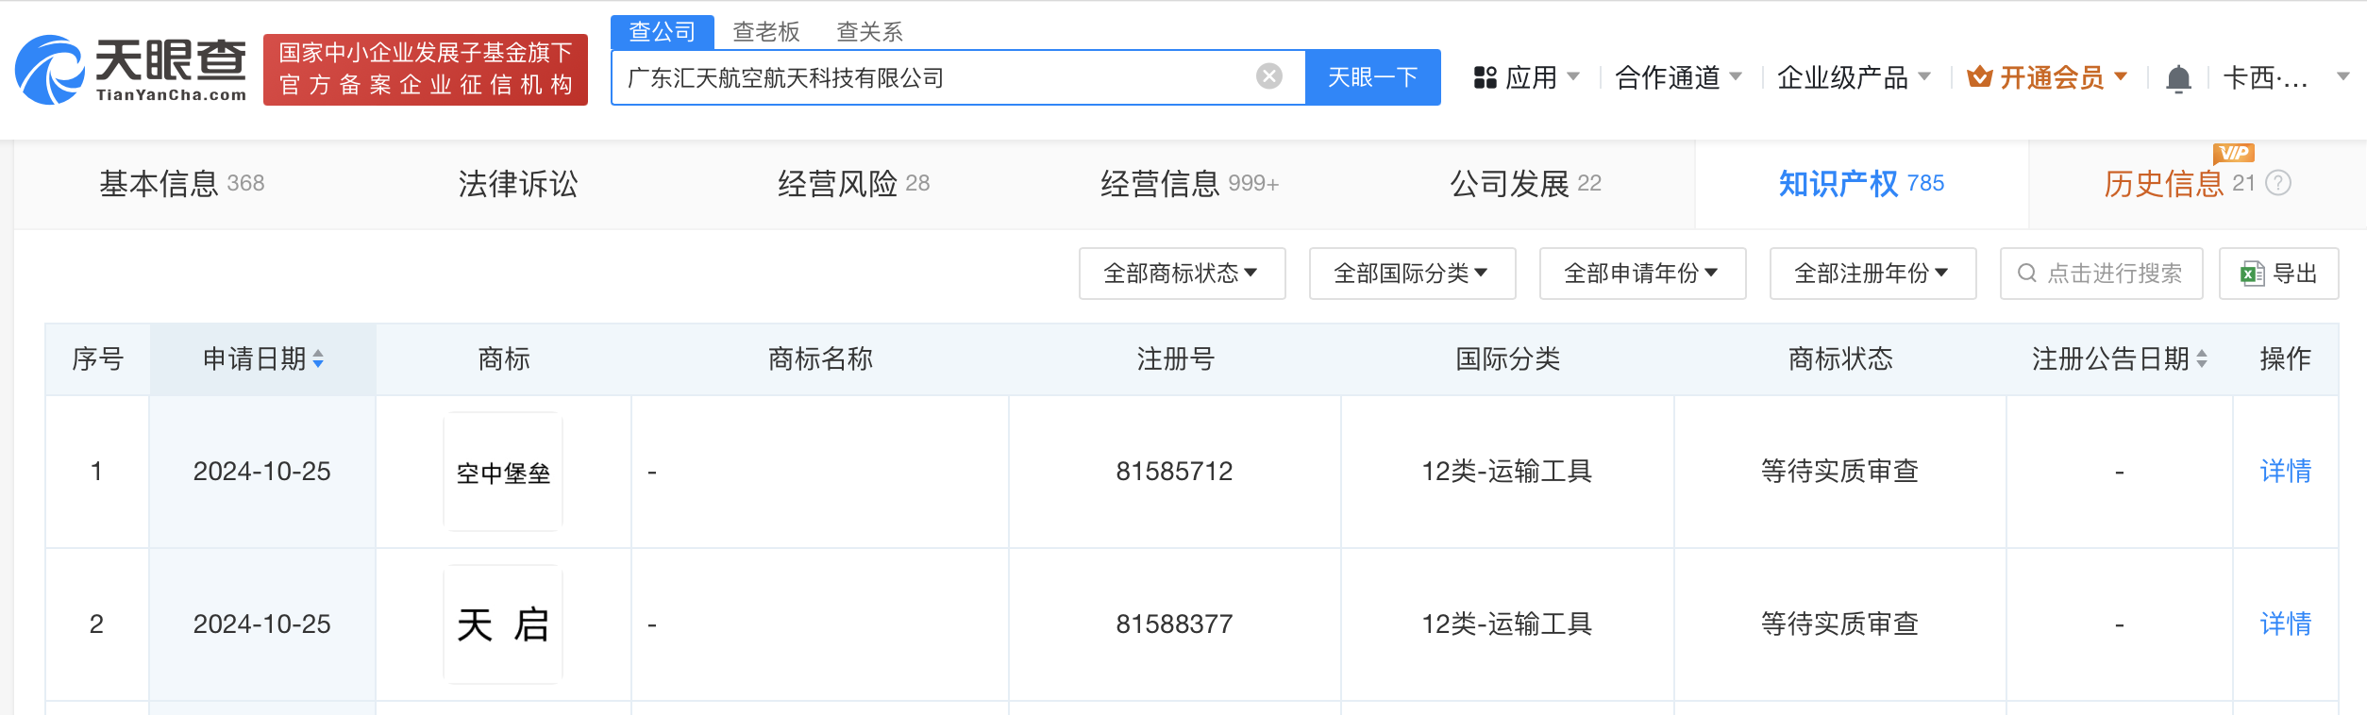Open 详情 for trademark 81585712
The width and height of the screenshot is (2367, 715).
click(x=2285, y=472)
